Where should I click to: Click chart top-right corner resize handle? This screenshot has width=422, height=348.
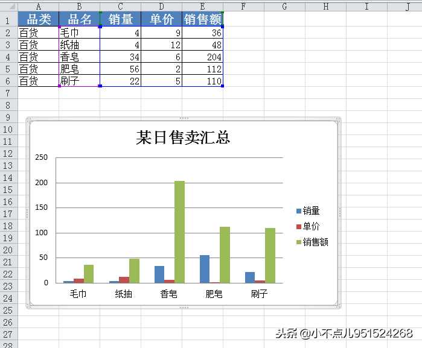[x=338, y=119]
